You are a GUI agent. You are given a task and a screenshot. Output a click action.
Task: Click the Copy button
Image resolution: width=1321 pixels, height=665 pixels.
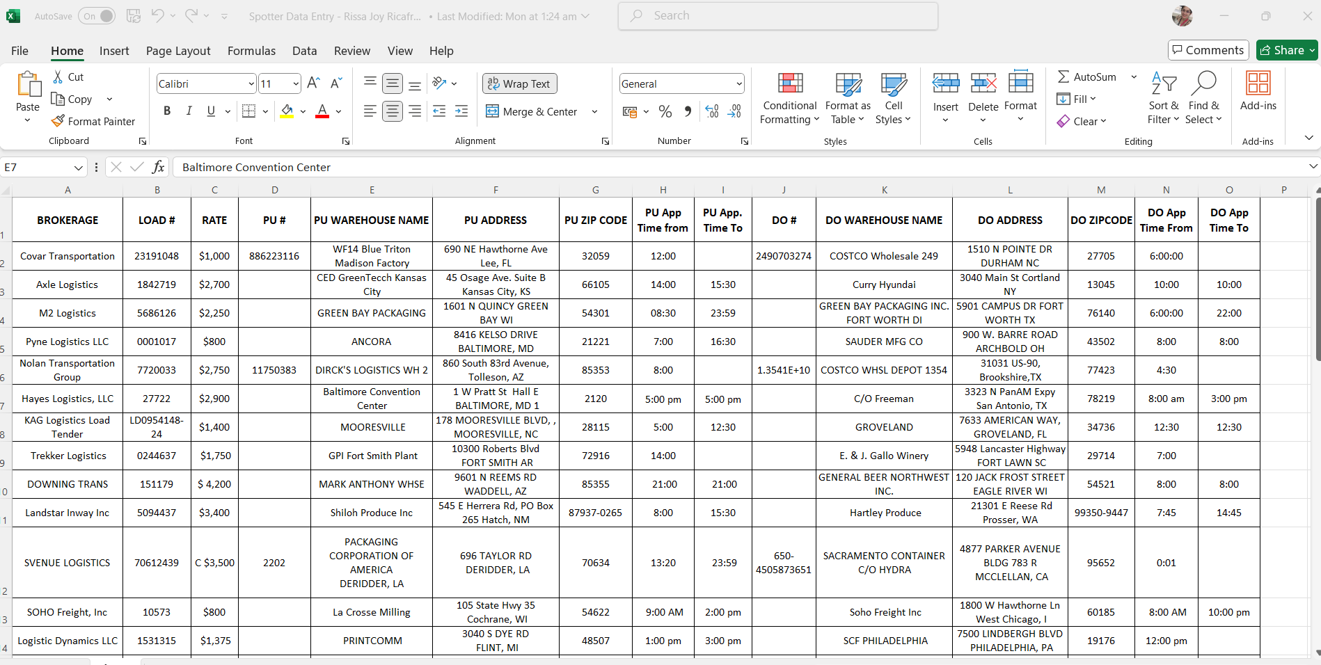pos(72,99)
